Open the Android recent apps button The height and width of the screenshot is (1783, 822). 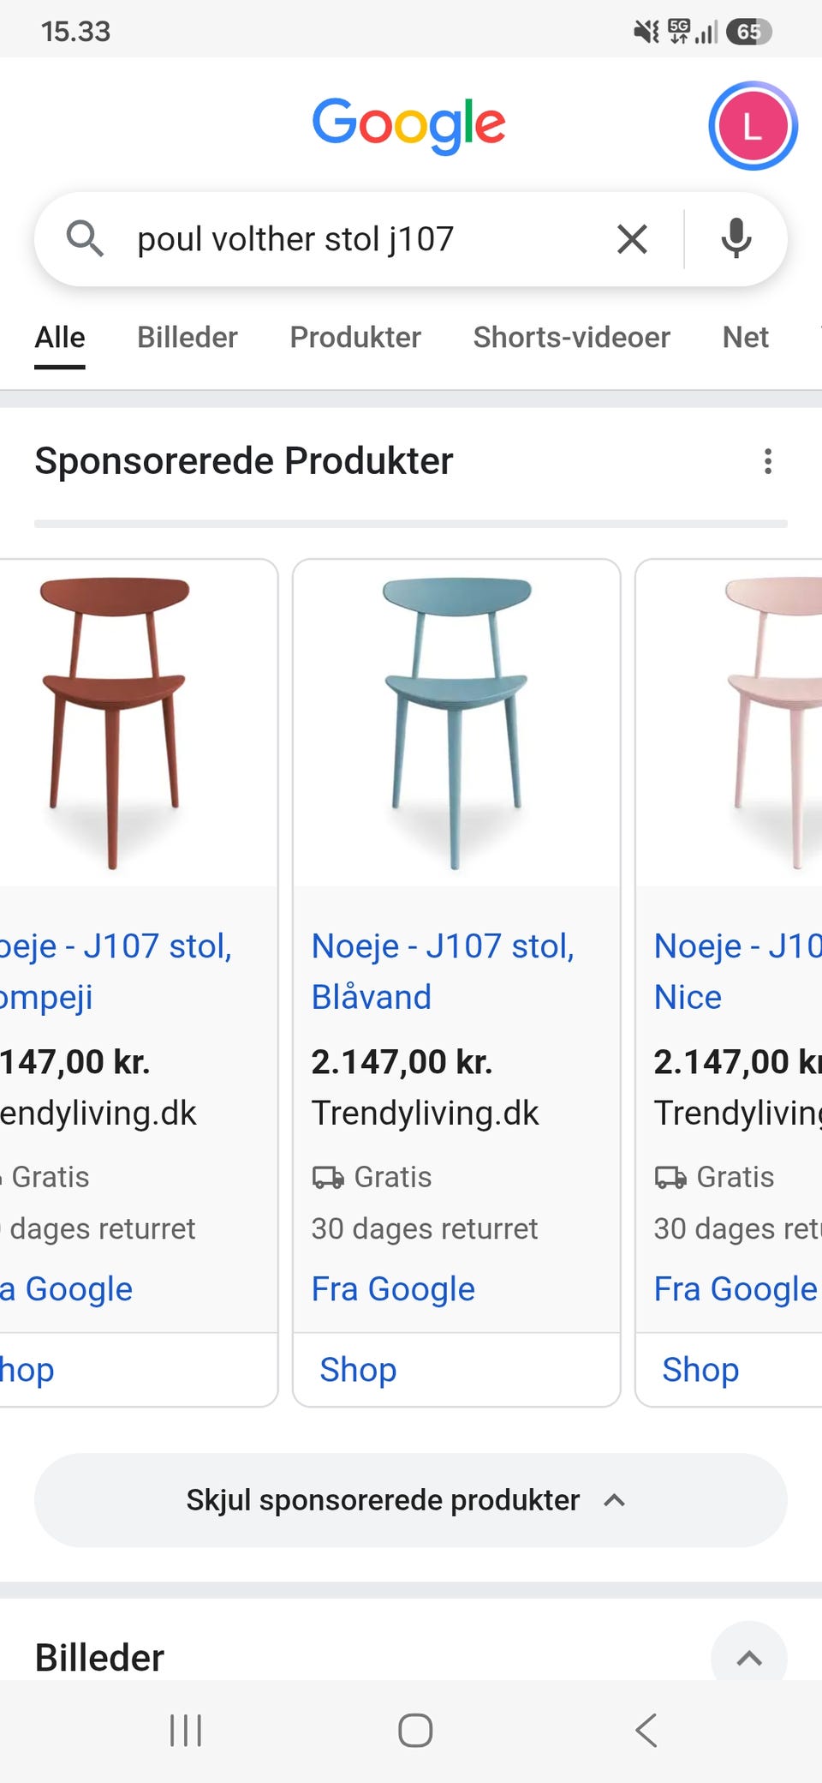click(186, 1730)
